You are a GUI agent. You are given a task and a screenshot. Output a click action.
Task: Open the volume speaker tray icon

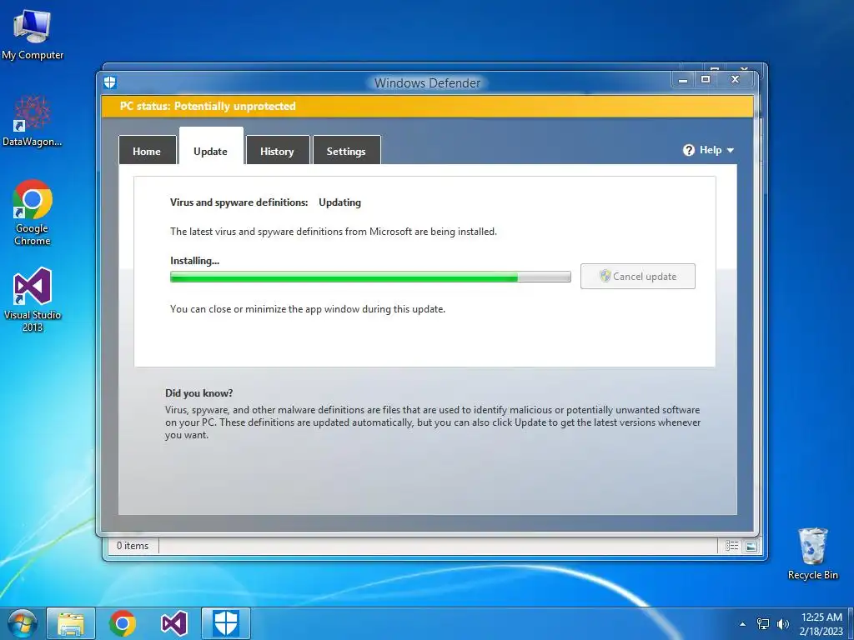click(x=783, y=624)
